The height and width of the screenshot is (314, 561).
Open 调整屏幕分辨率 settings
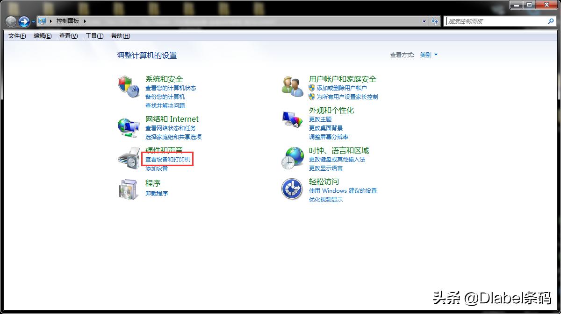click(x=329, y=136)
